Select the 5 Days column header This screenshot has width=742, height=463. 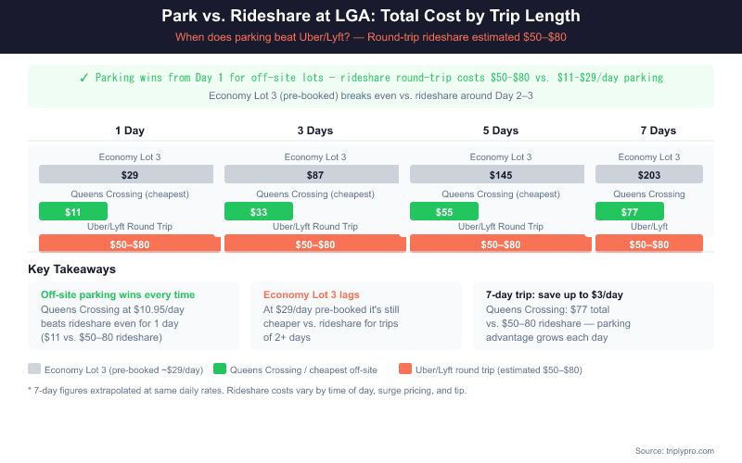point(501,131)
